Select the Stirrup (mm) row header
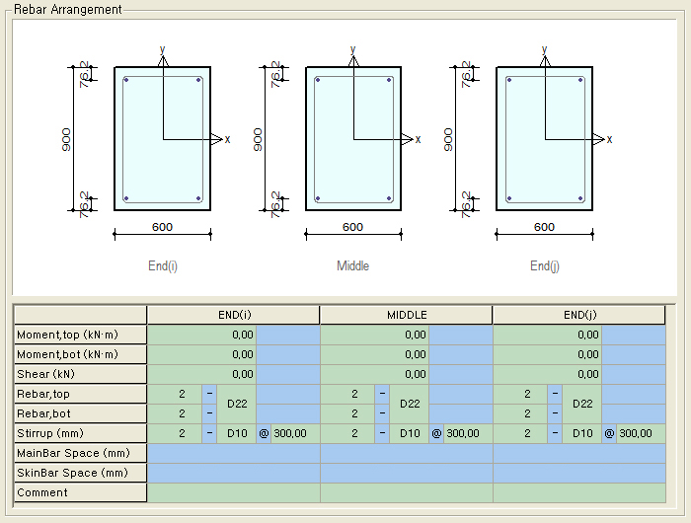The height and width of the screenshot is (523, 691). point(80,433)
